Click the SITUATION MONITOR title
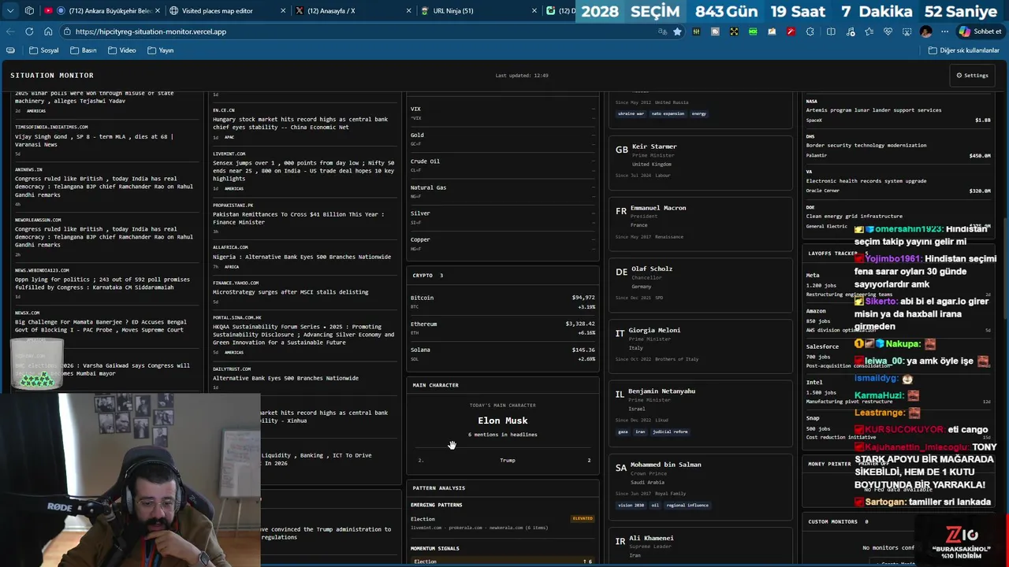Image resolution: width=1009 pixels, height=567 pixels. 52,76
